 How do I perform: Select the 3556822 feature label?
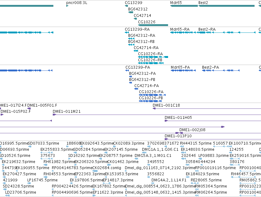pos(155,174)
